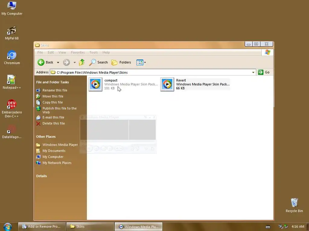This screenshot has width=309, height=231.
Task: Open My Computer in Other Places
Action: 53,157
